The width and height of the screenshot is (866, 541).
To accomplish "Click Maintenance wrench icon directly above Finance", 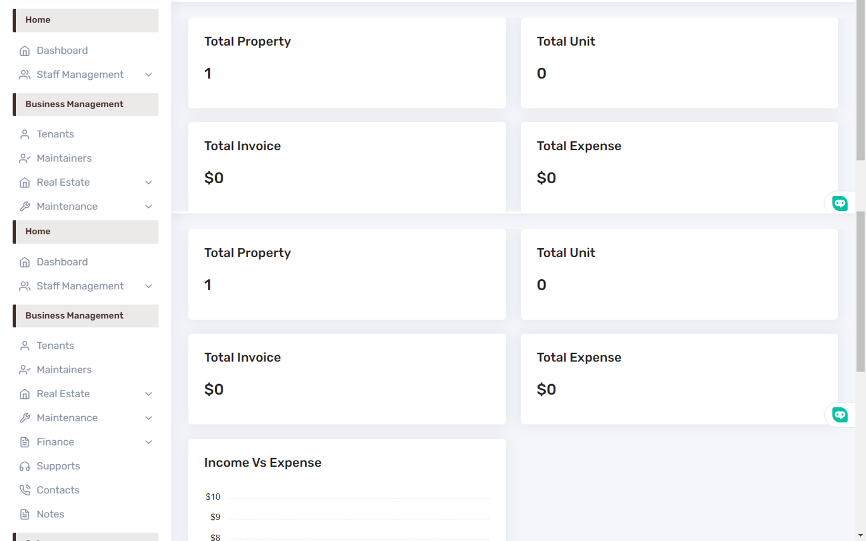I will click(x=25, y=418).
